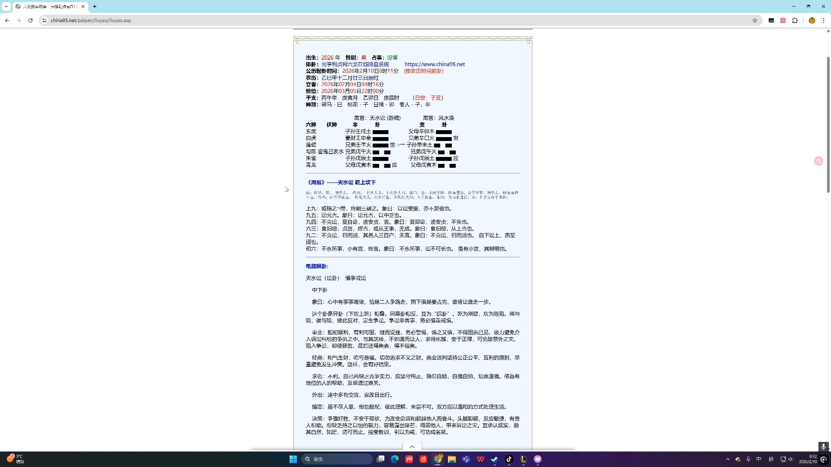Go back with the back arrow
Viewport: 831px width, 467px height.
coord(7,20)
